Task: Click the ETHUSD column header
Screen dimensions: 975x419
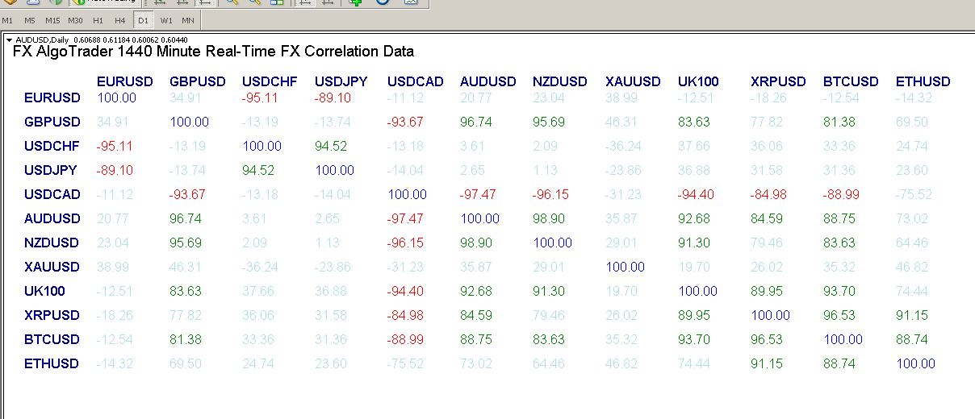Action: [x=923, y=81]
